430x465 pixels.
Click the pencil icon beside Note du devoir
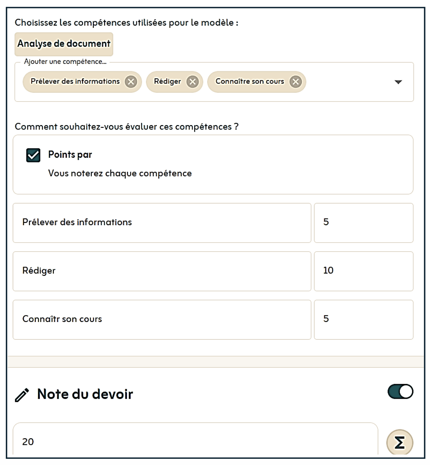(x=22, y=395)
